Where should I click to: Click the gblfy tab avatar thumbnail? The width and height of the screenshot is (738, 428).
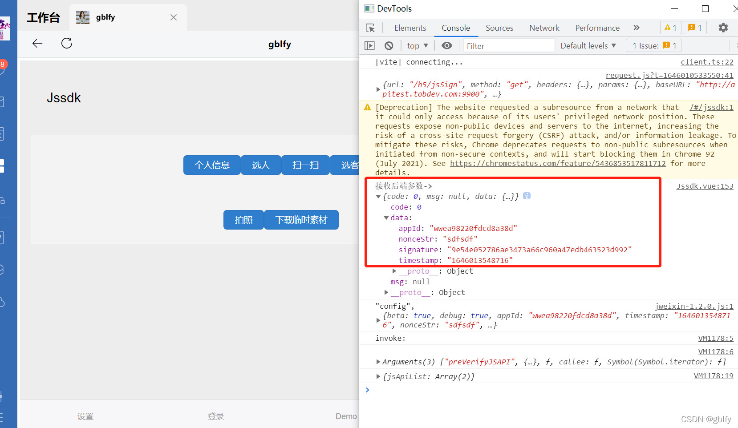83,17
